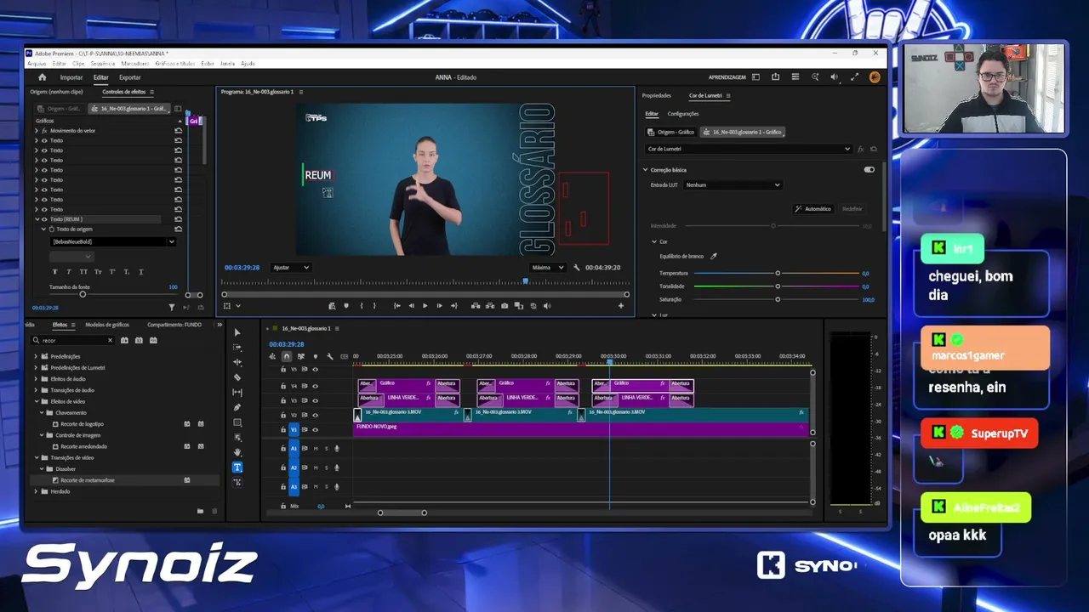The height and width of the screenshot is (612, 1089).
Task: Expand Movimento do vetor properties
Action: point(36,131)
